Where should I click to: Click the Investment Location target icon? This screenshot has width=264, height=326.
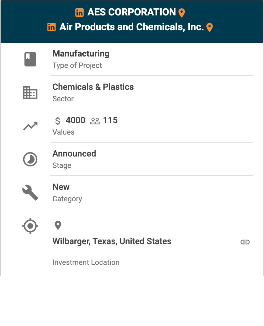pos(30,226)
